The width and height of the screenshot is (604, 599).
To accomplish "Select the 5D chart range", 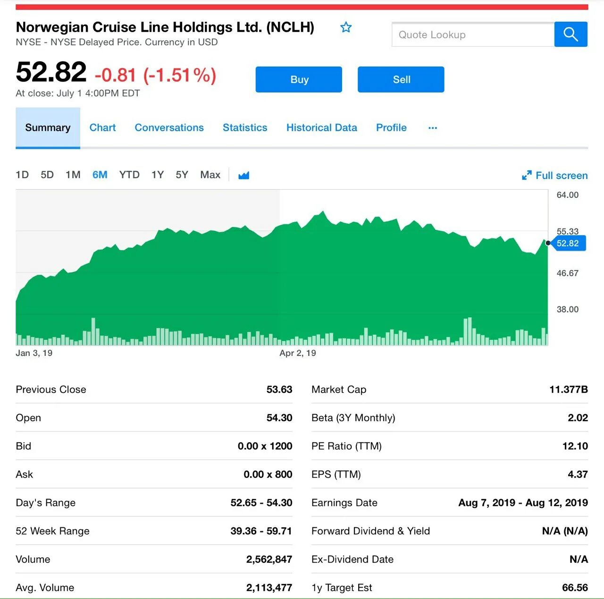I will click(x=47, y=175).
